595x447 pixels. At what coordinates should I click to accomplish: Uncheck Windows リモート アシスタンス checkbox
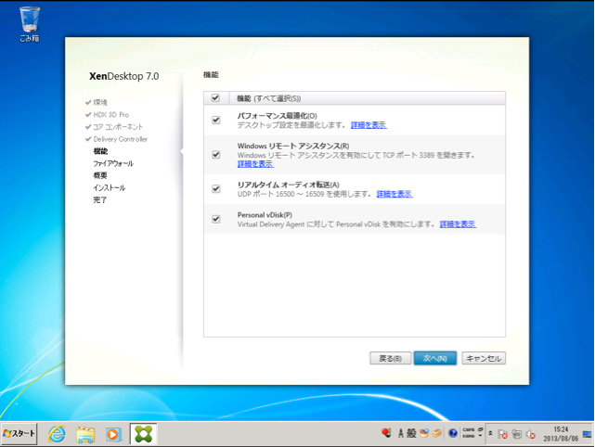pos(216,155)
